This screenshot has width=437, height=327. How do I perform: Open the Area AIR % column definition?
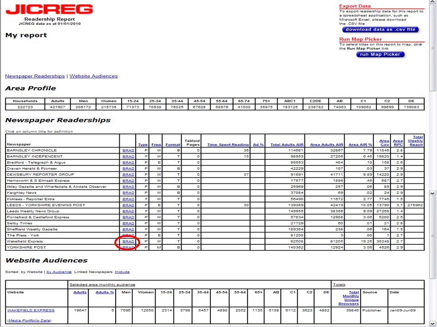point(361,144)
